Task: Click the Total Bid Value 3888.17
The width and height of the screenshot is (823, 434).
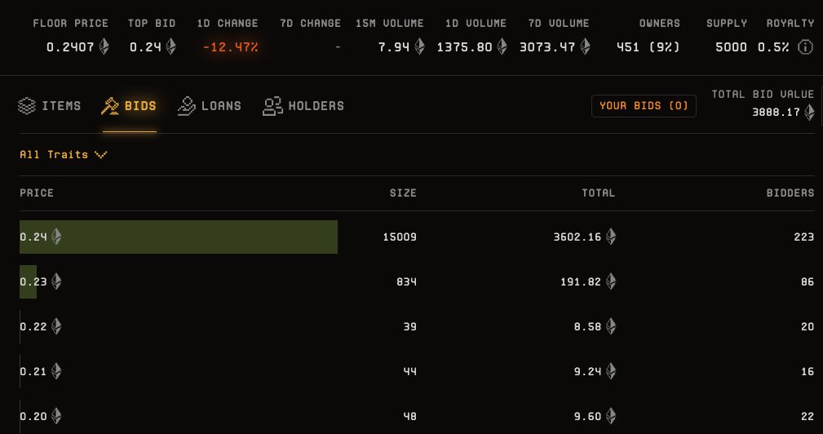Action: point(776,113)
